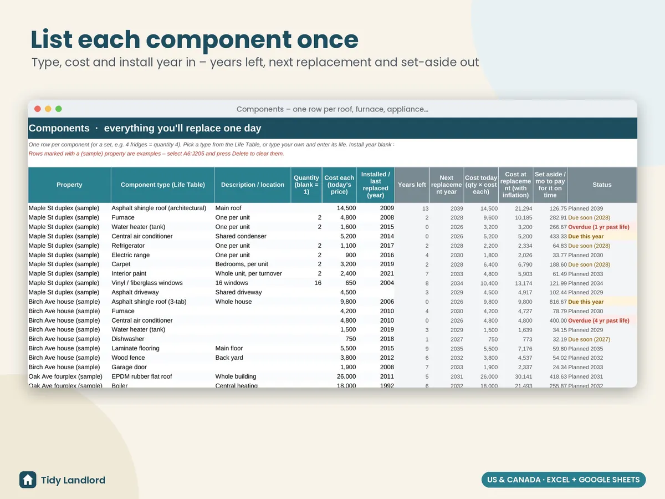
Task: Click the Tidy Landlord brand name text
Action: (73, 480)
